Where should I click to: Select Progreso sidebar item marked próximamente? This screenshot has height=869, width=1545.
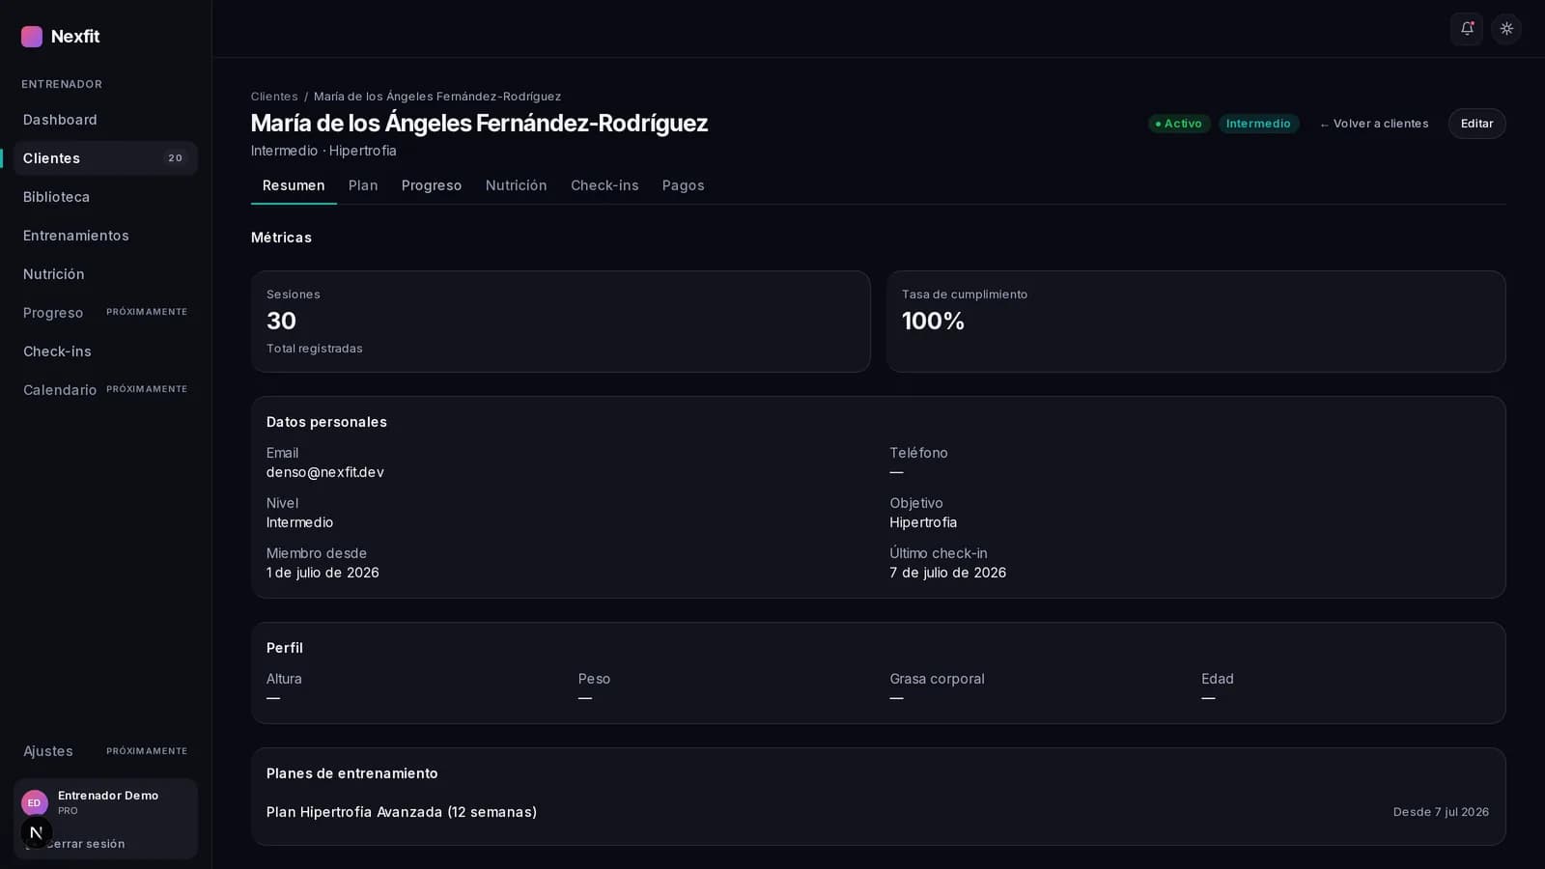(x=105, y=313)
